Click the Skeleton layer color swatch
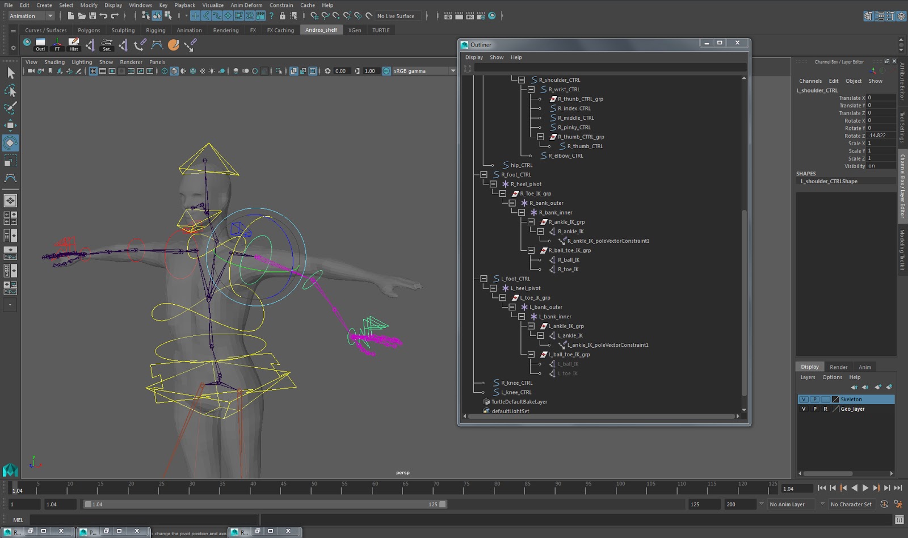Viewport: 908px width, 538px height. coord(835,399)
